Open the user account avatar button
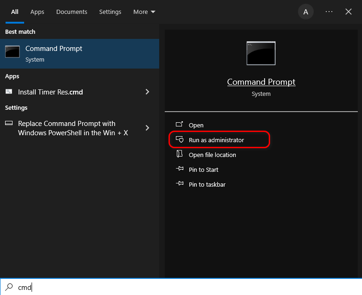This screenshot has height=295, width=362. [x=306, y=12]
